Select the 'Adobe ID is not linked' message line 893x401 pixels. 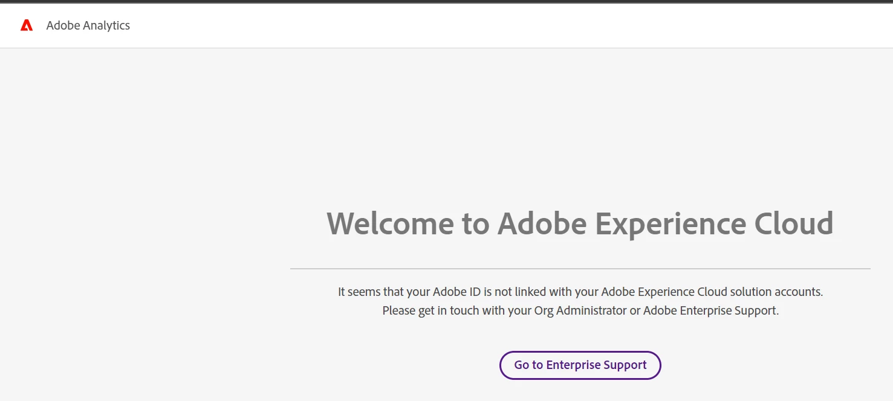pyautogui.click(x=580, y=292)
